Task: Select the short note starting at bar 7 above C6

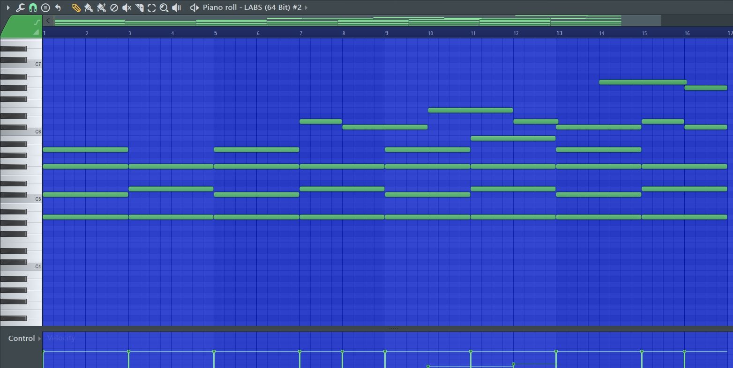Action: [321, 122]
